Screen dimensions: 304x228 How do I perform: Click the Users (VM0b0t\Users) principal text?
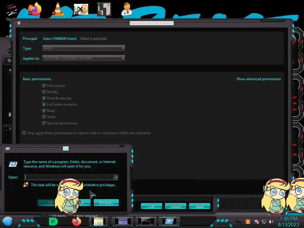pos(60,39)
